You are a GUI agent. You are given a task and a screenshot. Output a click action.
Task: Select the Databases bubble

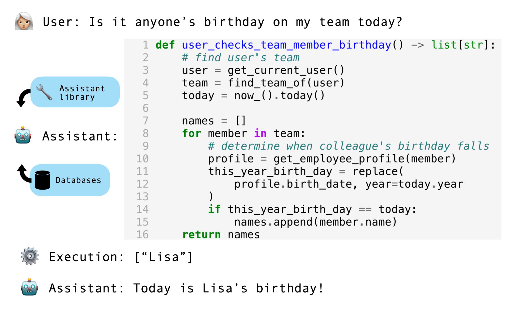(70, 180)
